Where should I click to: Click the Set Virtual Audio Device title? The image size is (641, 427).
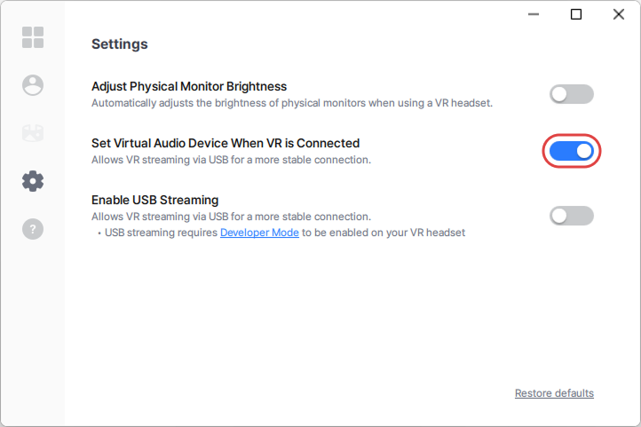coord(226,143)
